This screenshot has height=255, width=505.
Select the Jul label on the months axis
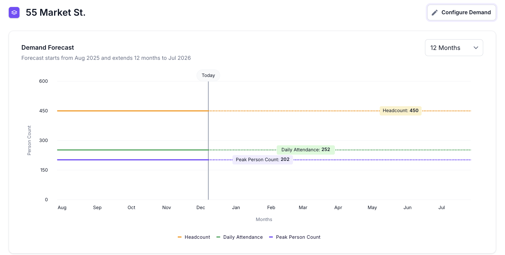click(x=441, y=207)
